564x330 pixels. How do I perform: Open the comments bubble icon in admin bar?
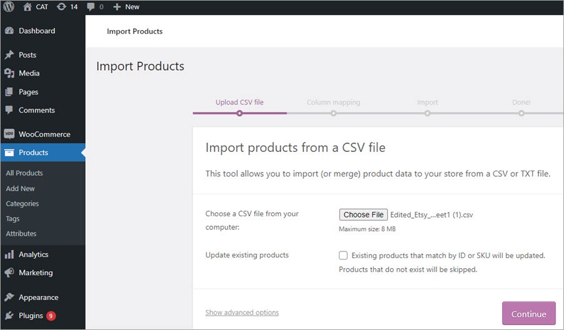click(91, 7)
